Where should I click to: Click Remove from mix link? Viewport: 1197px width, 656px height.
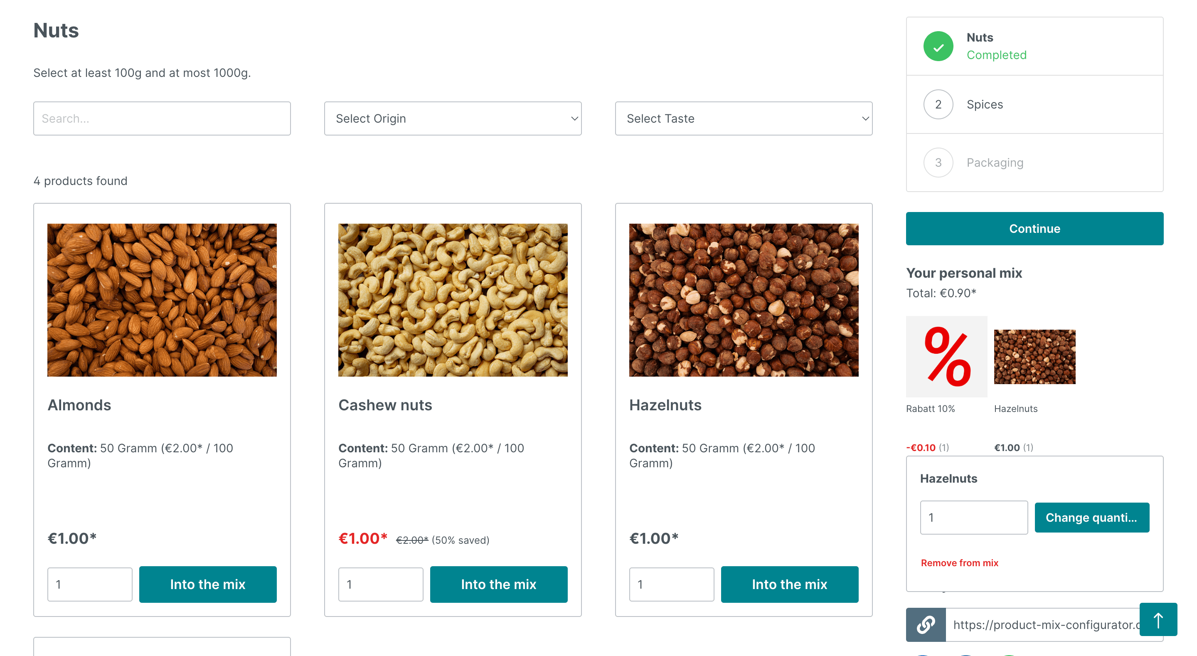click(959, 562)
